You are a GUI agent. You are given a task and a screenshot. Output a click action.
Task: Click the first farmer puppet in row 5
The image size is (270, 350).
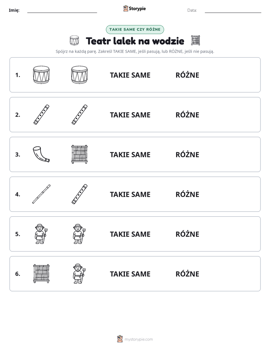coord(41,234)
